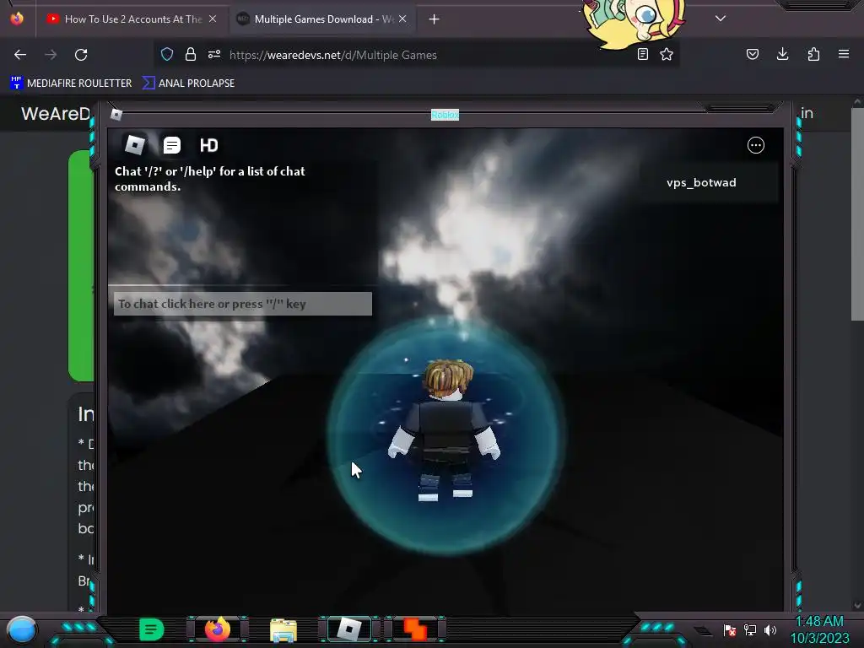Reload the current page
This screenshot has height=648, width=864.
[81, 55]
